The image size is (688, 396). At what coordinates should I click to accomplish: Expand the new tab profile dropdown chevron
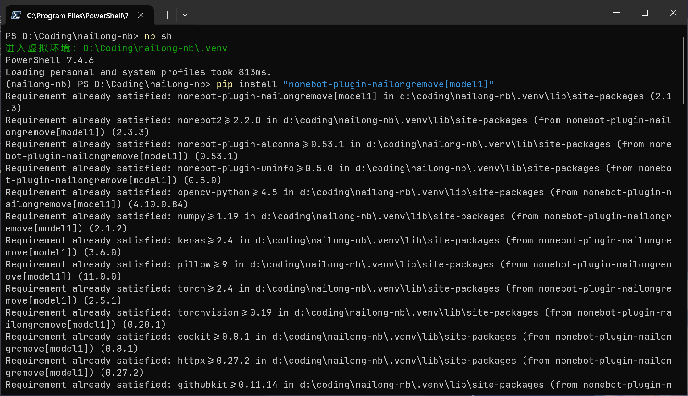click(x=185, y=15)
